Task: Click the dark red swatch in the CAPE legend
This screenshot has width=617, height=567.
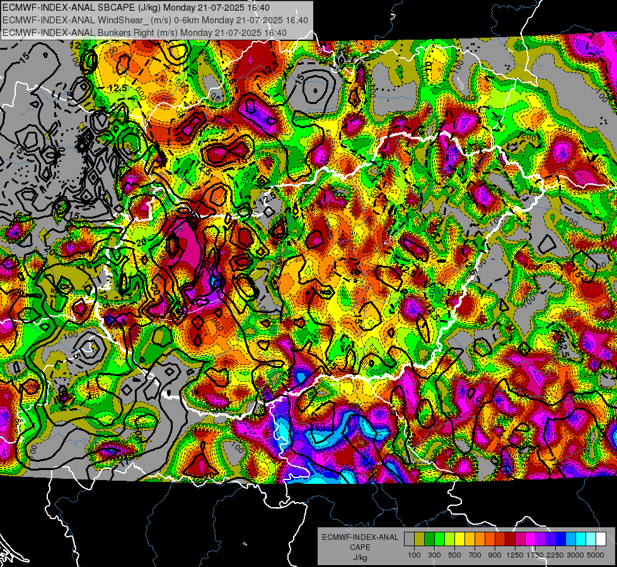Action: click(510, 539)
